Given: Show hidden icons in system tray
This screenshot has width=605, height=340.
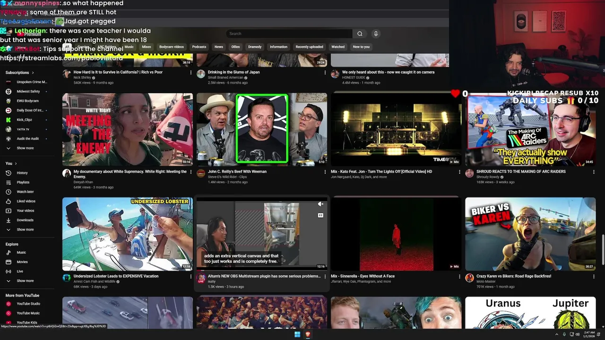Looking at the screenshot, I should click(x=557, y=334).
